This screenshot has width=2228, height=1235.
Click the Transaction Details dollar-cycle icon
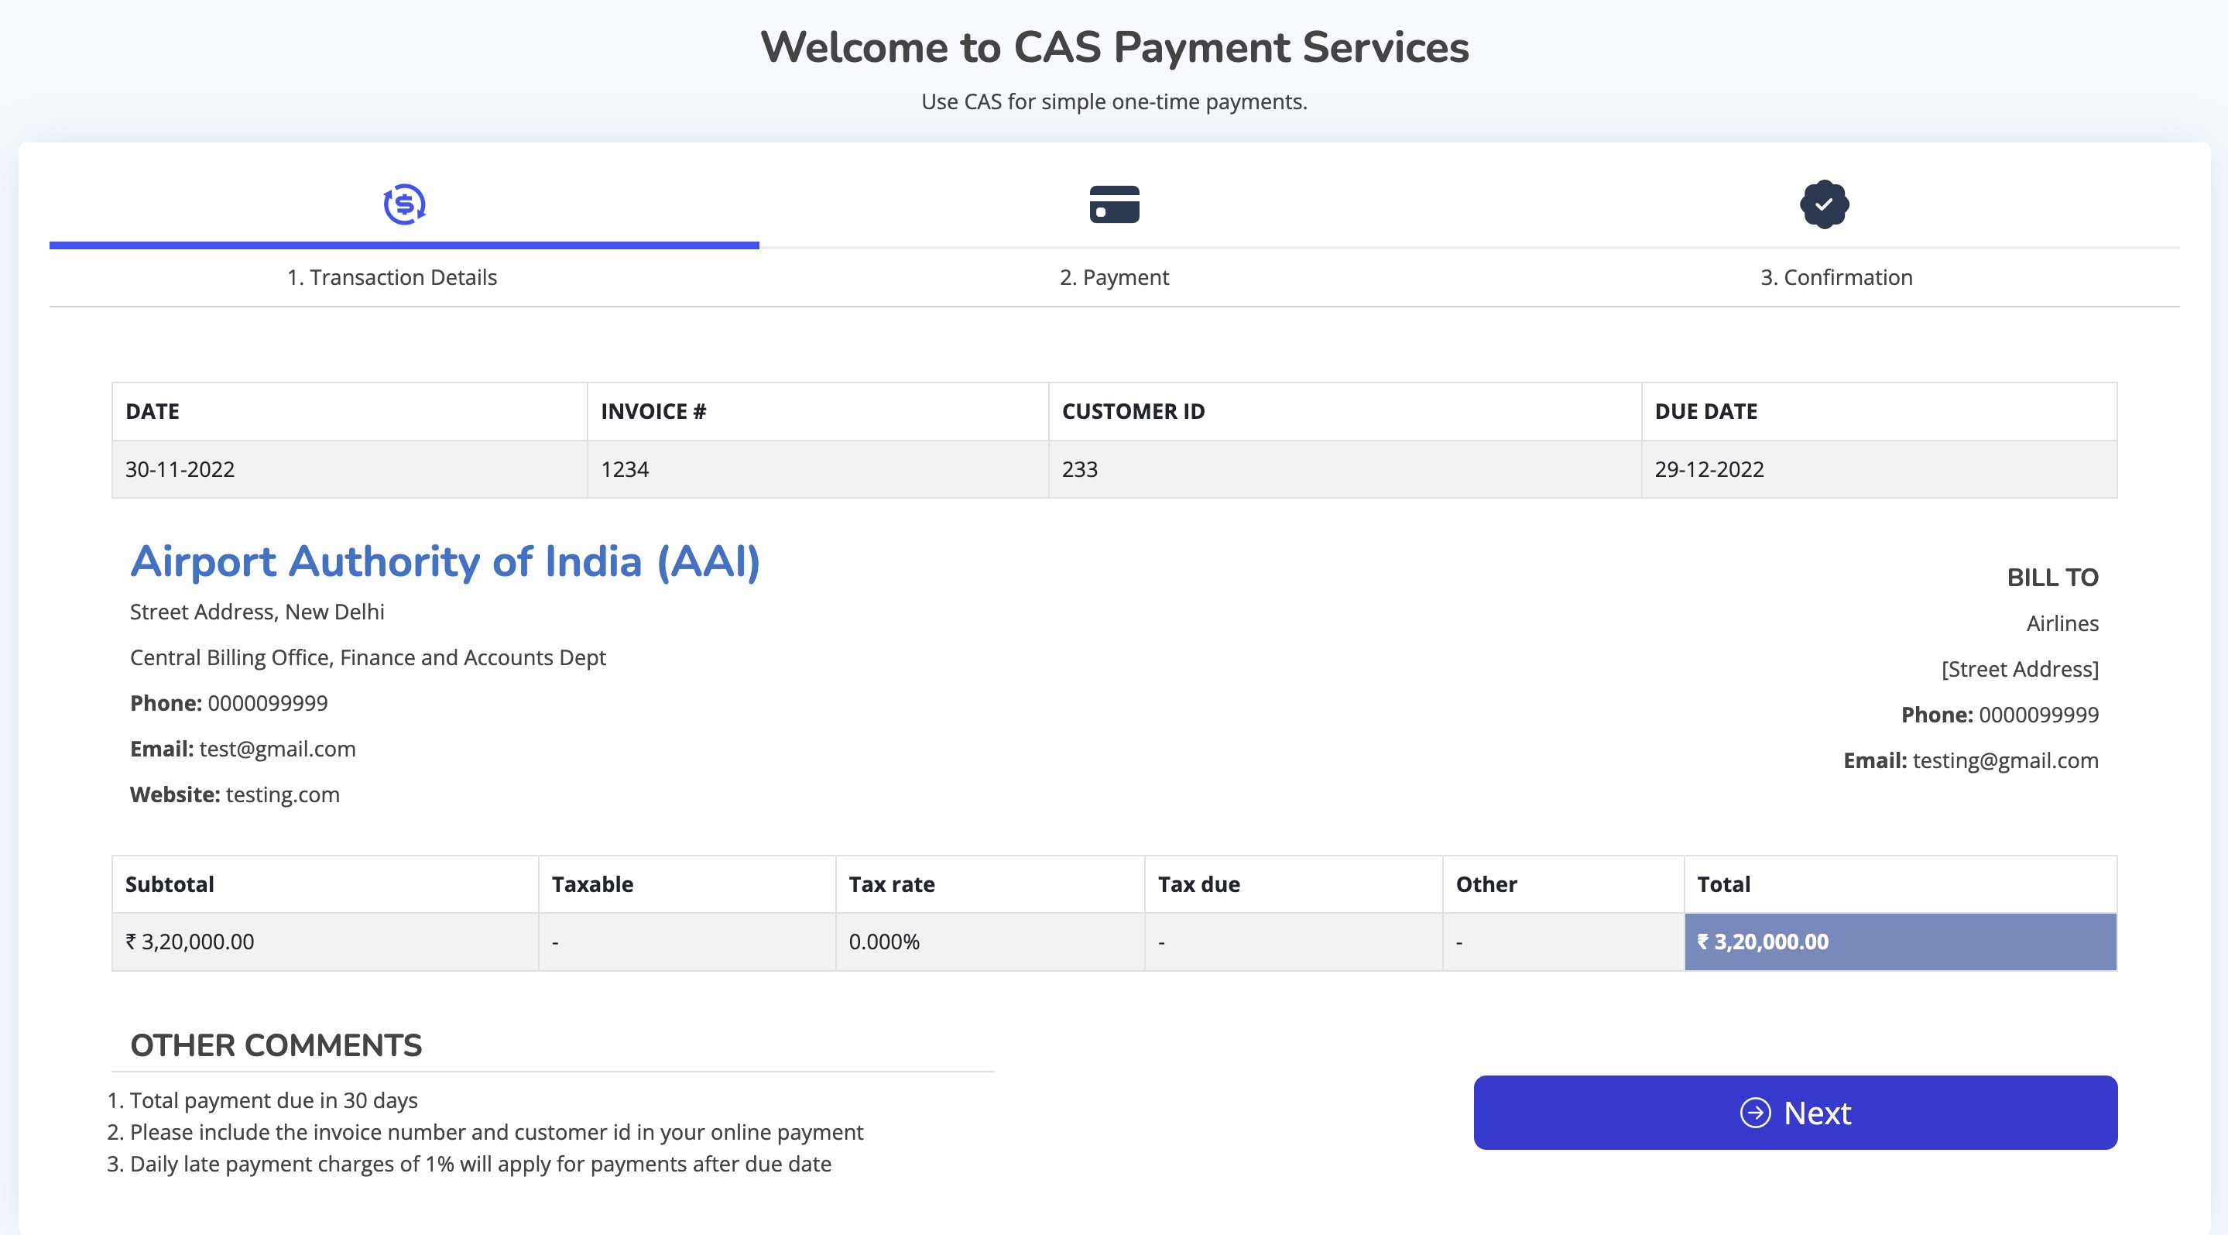pos(404,204)
